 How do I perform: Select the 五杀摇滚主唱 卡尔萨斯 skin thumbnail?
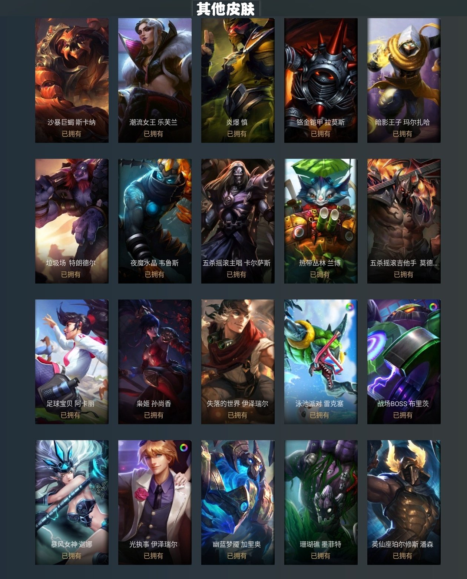(x=238, y=221)
